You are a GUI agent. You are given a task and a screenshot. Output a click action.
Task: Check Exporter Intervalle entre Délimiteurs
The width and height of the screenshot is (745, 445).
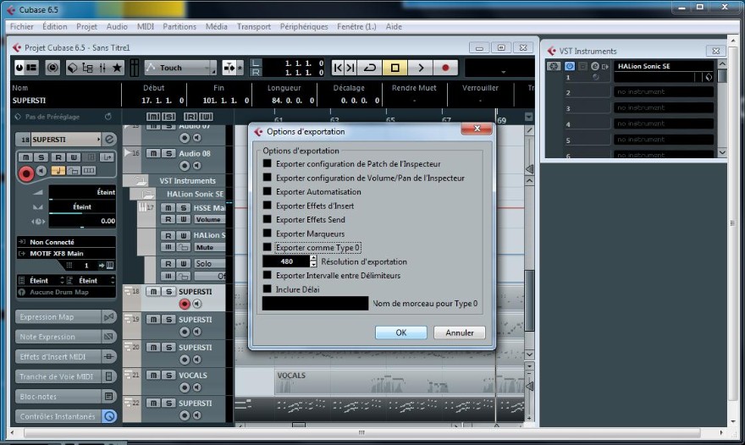(x=267, y=275)
